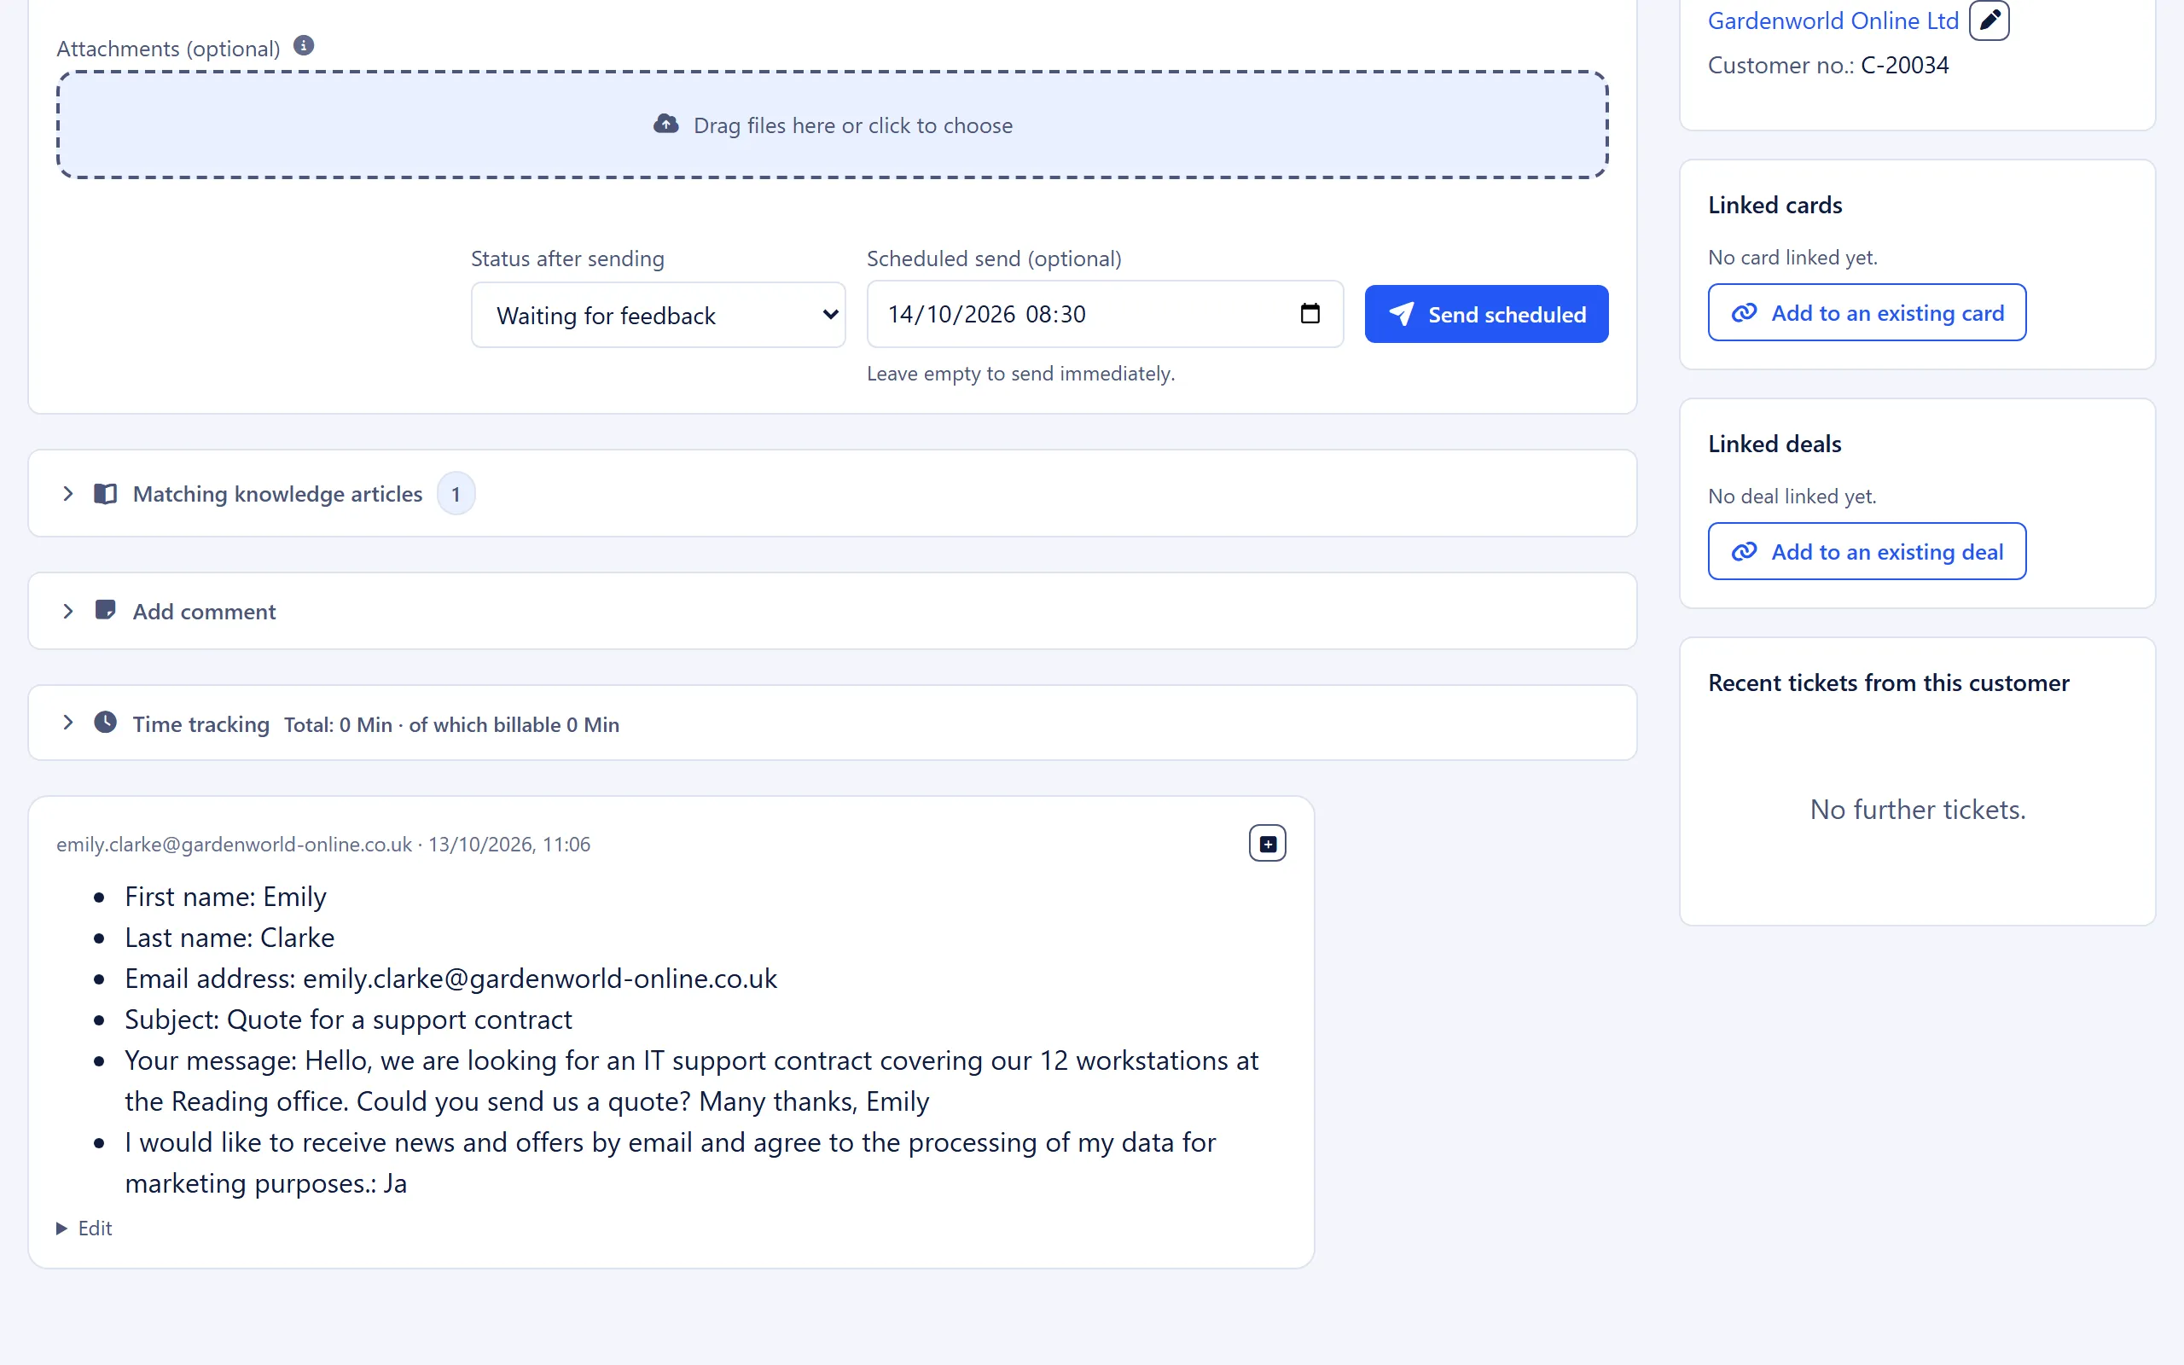Click the cloud upload icon in drop zone
Viewport: 2184px width, 1365px height.
[x=666, y=125]
